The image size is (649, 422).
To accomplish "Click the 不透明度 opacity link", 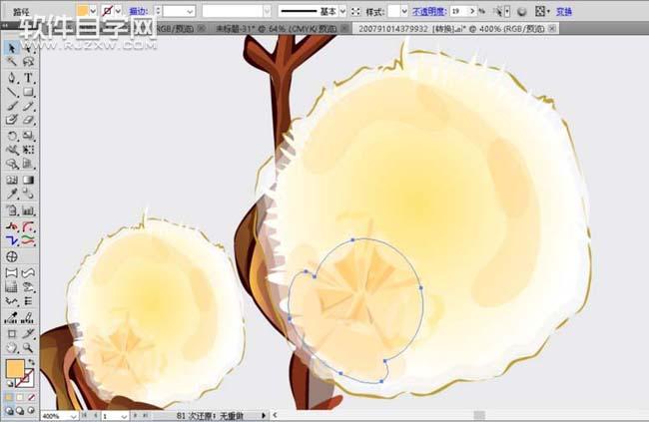I will pos(429,10).
